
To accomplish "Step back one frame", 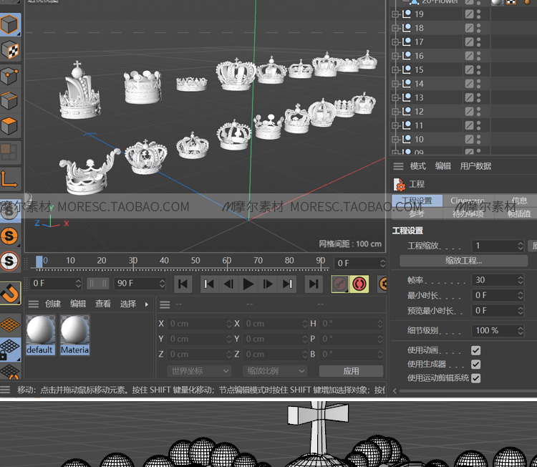I will (228, 284).
